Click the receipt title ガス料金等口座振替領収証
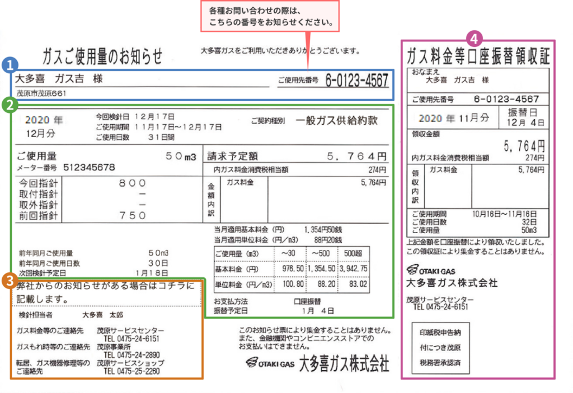Image resolution: width=573 pixels, height=393 pixels. [478, 56]
